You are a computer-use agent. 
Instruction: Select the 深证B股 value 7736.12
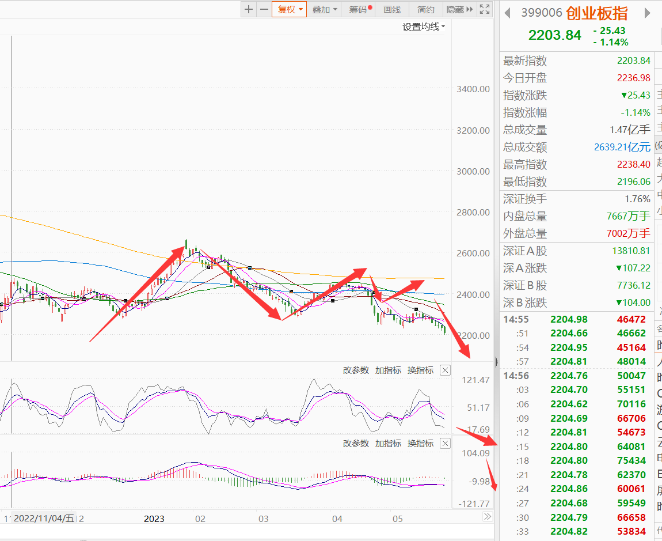[x=634, y=285]
